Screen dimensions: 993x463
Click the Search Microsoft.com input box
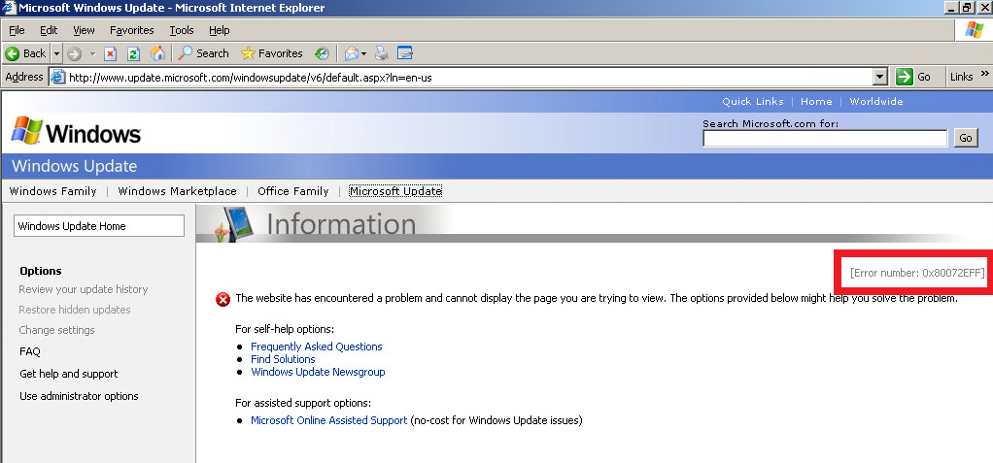[825, 138]
